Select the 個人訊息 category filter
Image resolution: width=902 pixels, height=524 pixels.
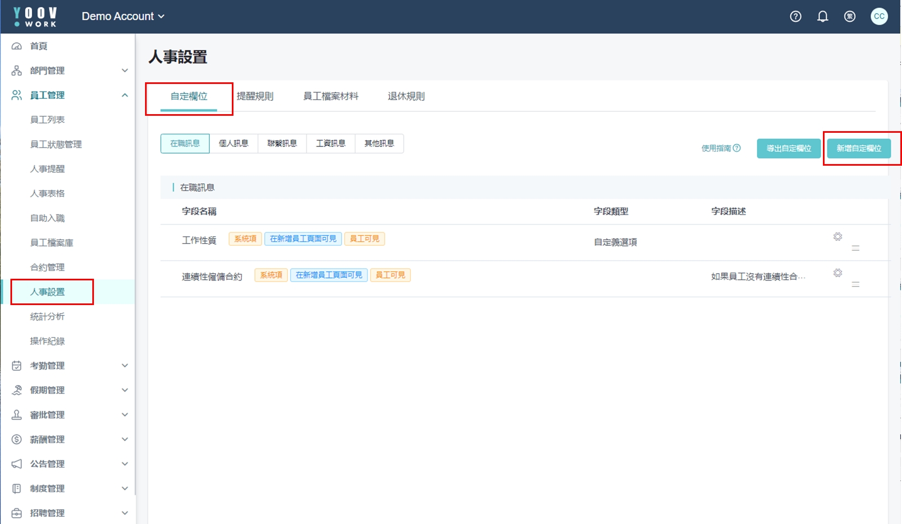[x=233, y=143]
